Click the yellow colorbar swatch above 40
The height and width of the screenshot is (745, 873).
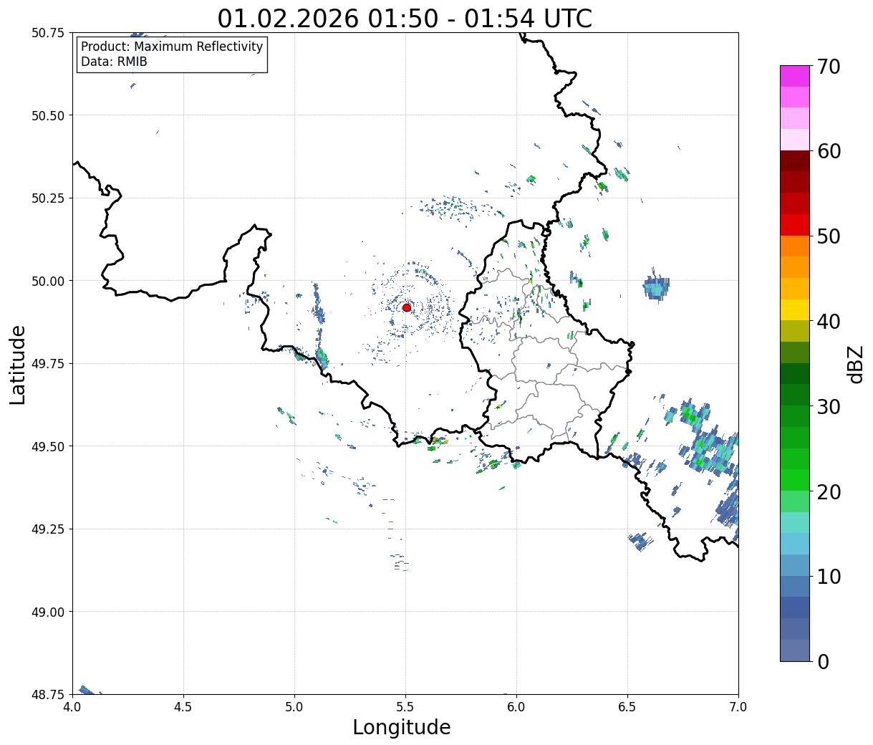795,310
